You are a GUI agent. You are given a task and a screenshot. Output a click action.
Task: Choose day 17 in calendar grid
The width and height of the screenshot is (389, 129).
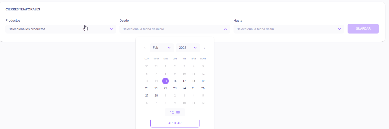[x=184, y=81]
